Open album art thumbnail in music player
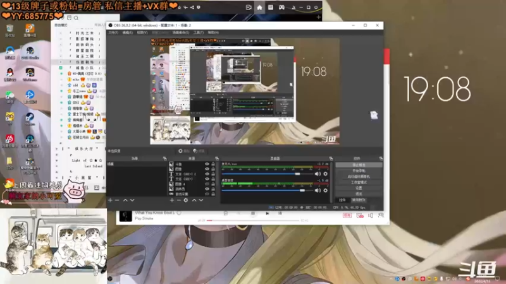The image size is (506, 284). pos(125,216)
